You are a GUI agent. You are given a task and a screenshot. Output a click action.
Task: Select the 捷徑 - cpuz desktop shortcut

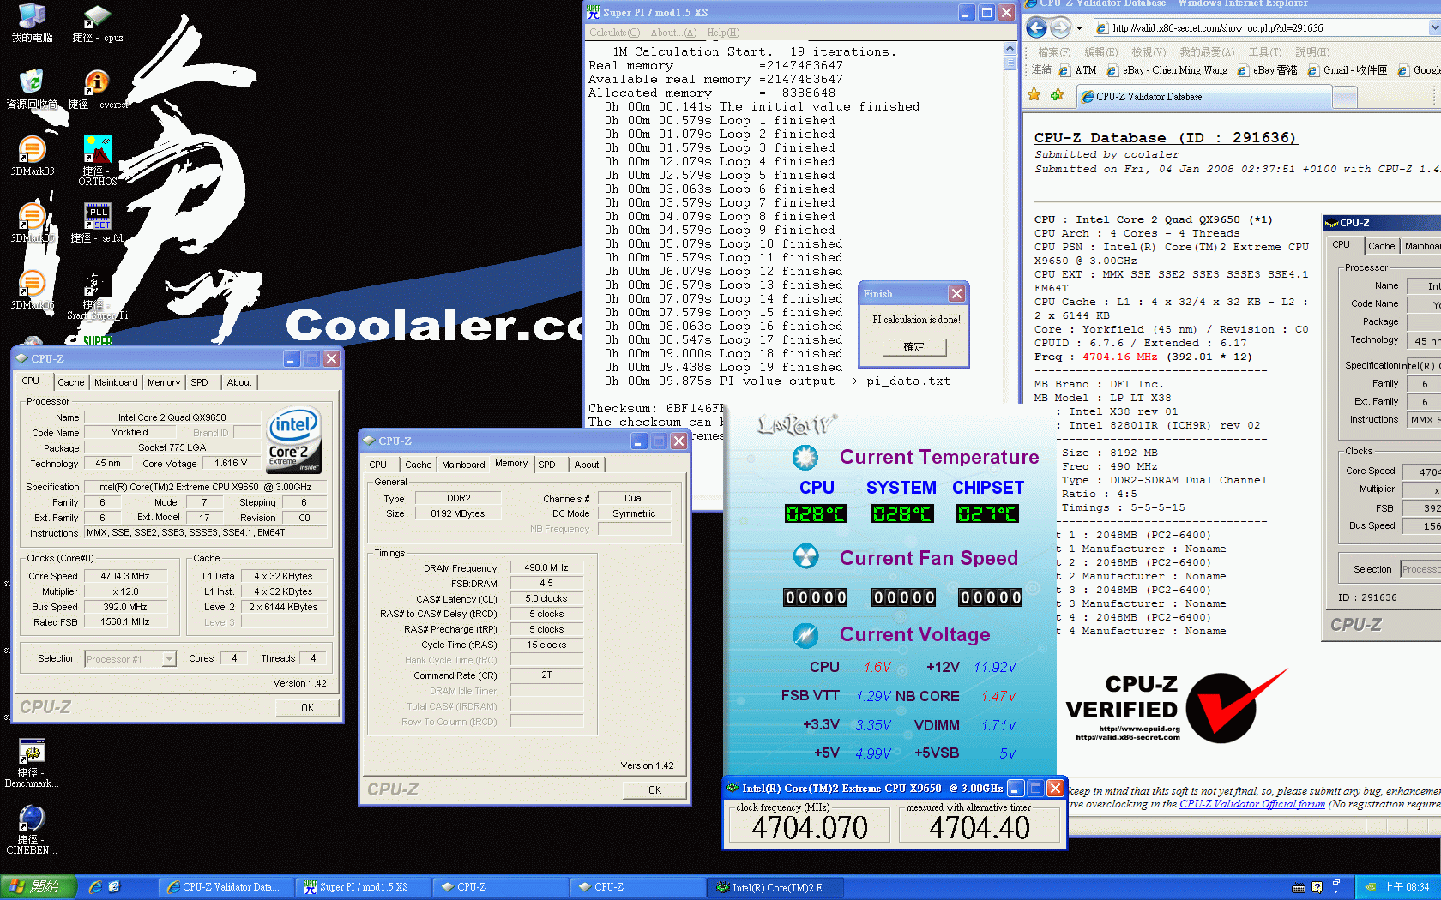tap(97, 22)
